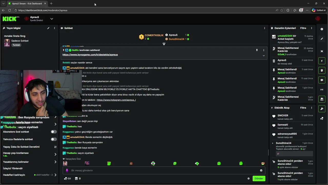
Task: Click the three-dots cluster icon in right sidebar
Action: click(x=322, y=118)
